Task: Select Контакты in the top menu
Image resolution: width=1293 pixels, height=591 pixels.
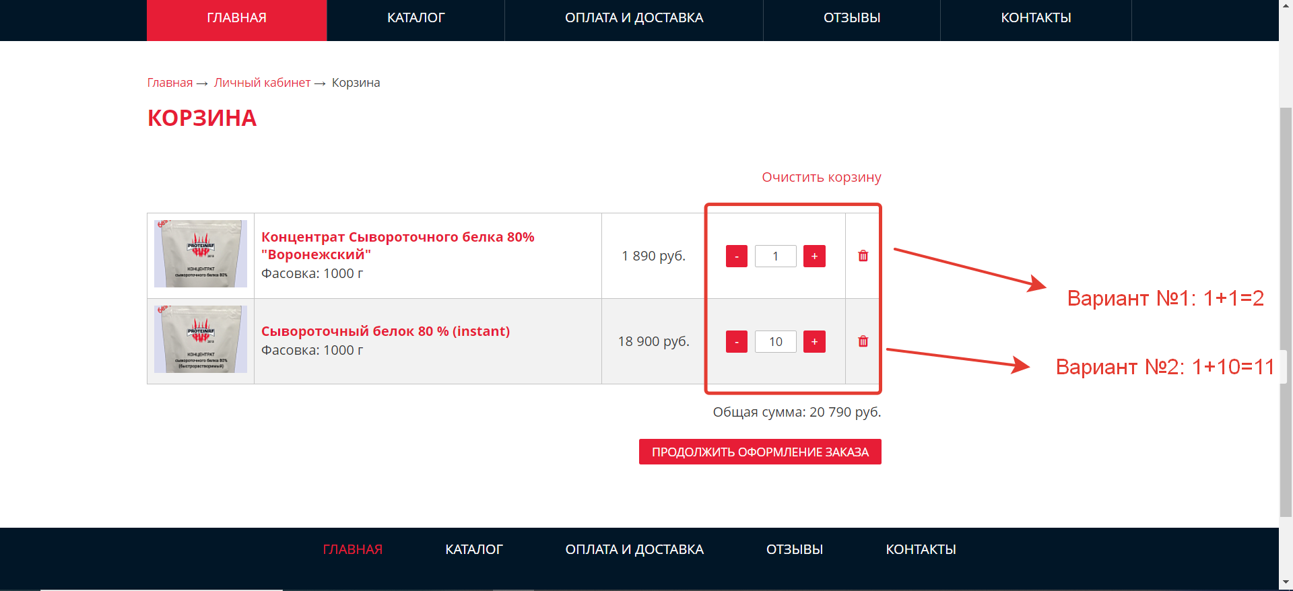Action: [1036, 18]
